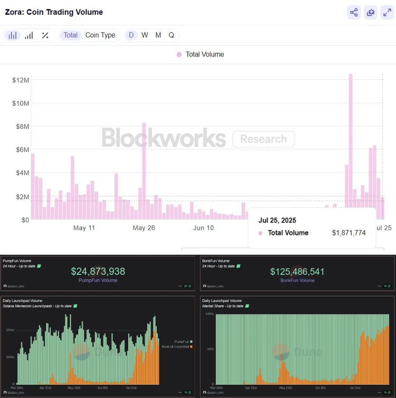Click the PumpFun Volume link
The width and height of the screenshot is (396, 398).
click(98, 280)
